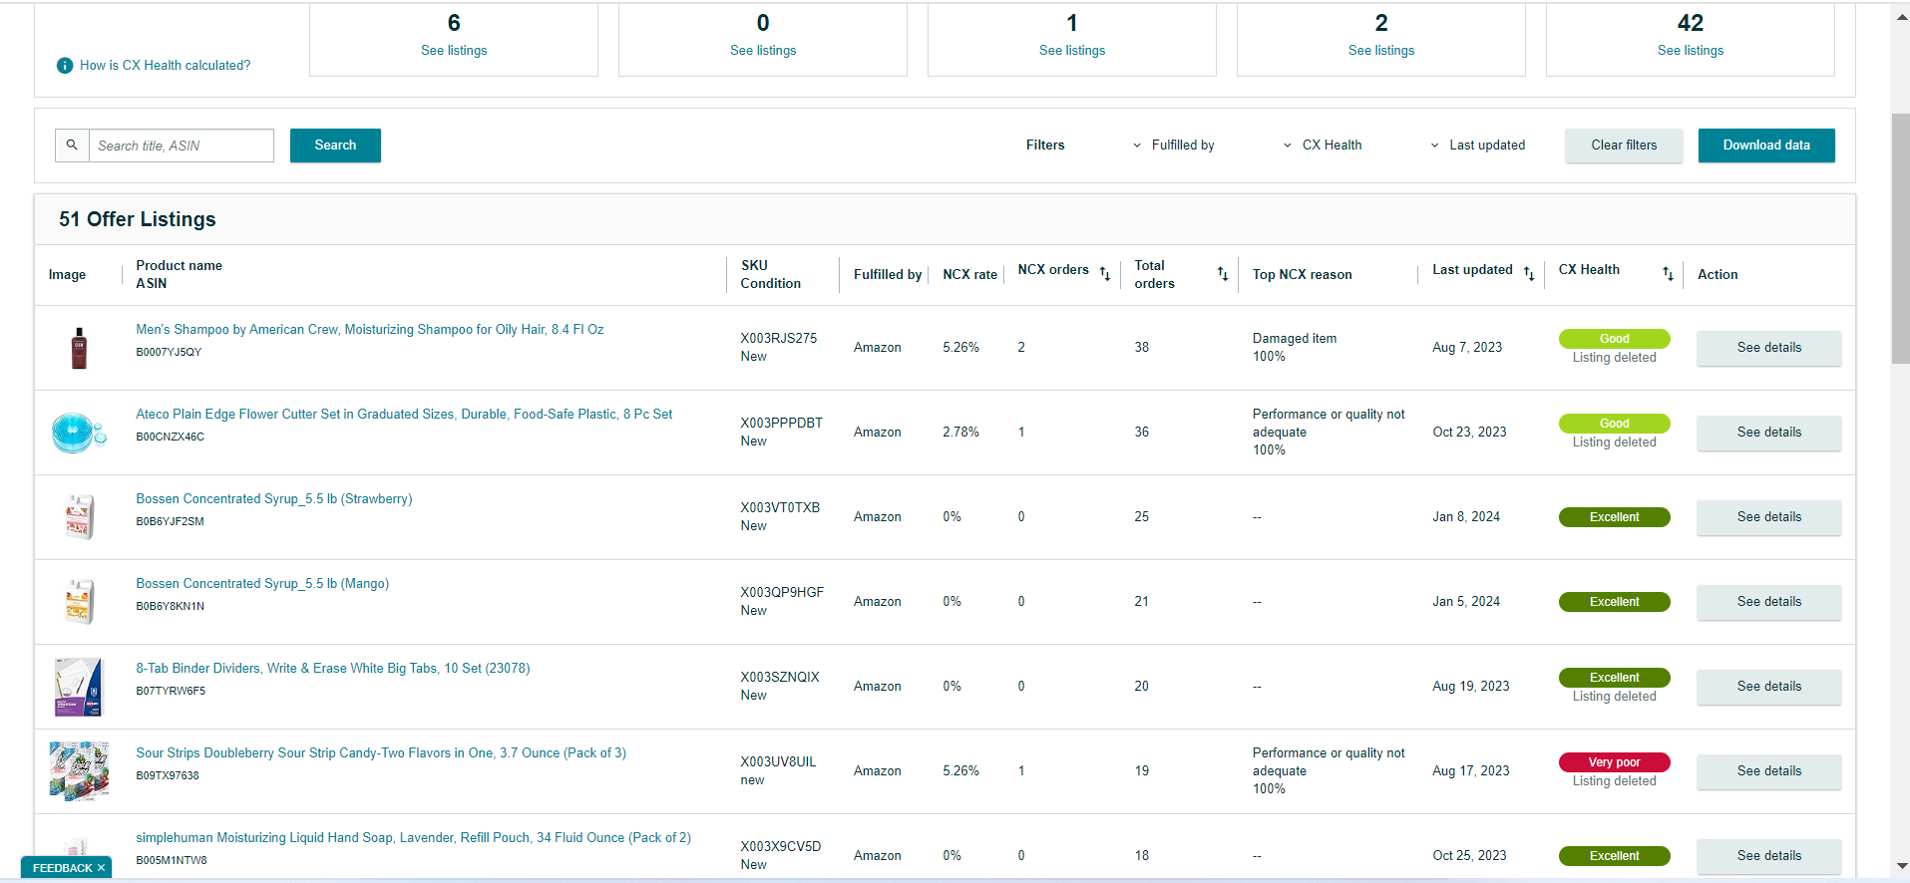1910x883 pixels.
Task: Close the FEEDBACK tab with X
Action: point(101,868)
